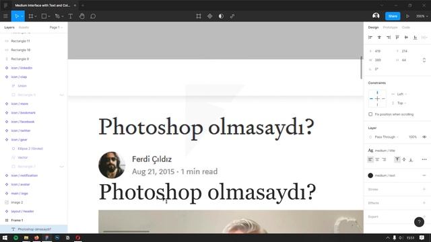Select the Text tool
Viewport: 431px width, 242px height.
(x=70, y=16)
